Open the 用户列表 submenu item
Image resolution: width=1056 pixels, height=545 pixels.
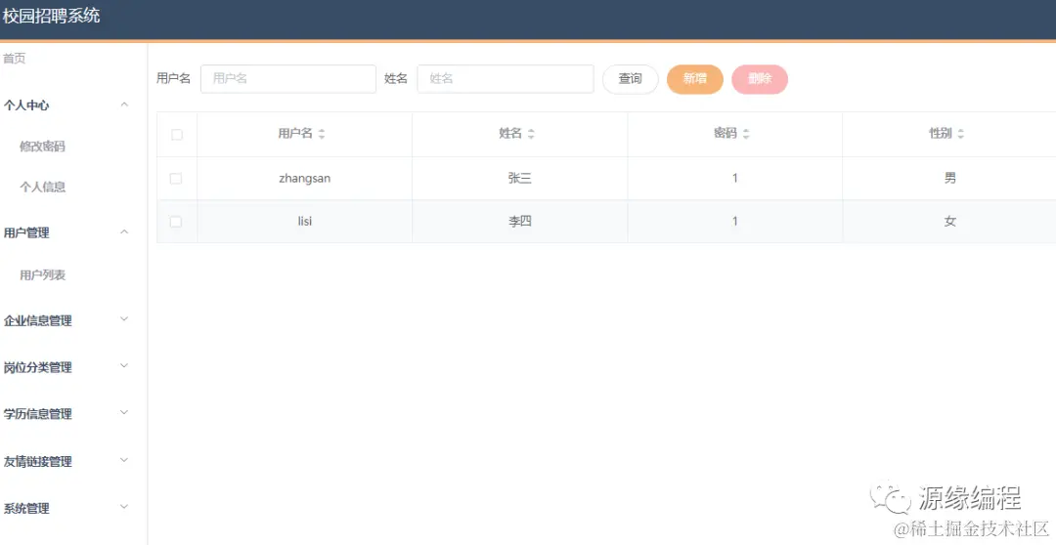pyautogui.click(x=42, y=274)
